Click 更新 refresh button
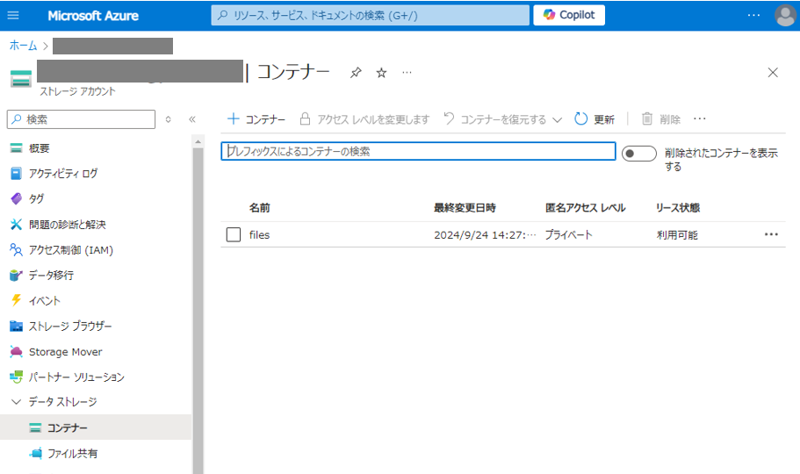Screen dimensions: 800x474 595,119
